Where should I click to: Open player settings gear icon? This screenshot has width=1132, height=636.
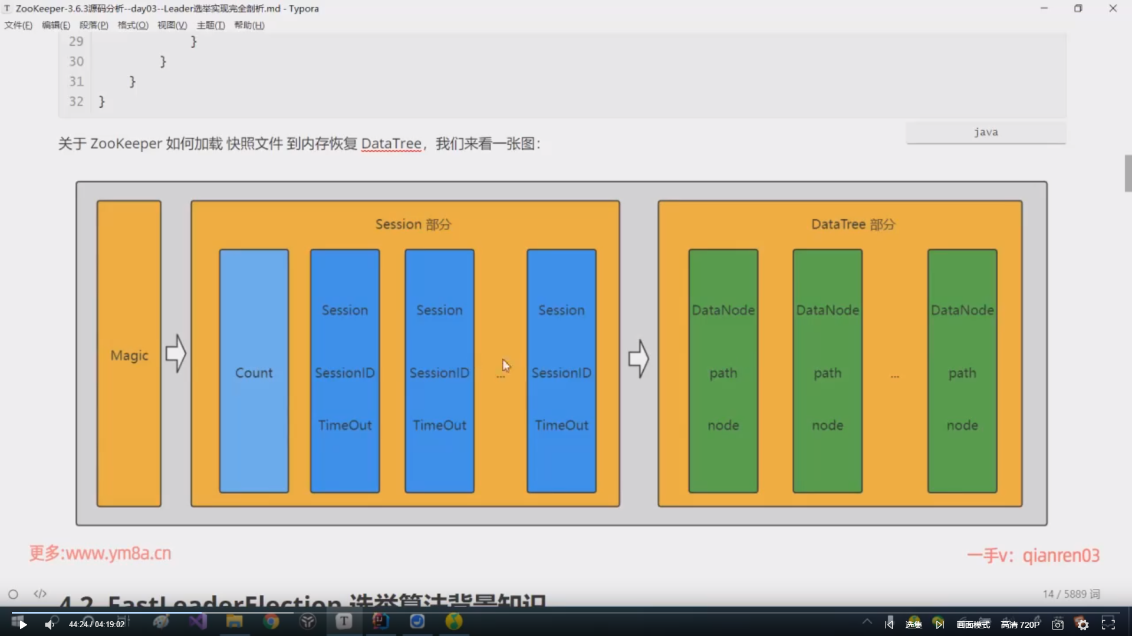point(1083,624)
